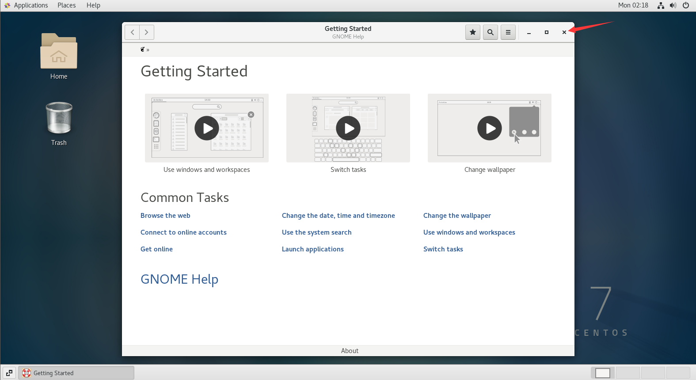Bookmark this page with the star icon

click(x=473, y=32)
